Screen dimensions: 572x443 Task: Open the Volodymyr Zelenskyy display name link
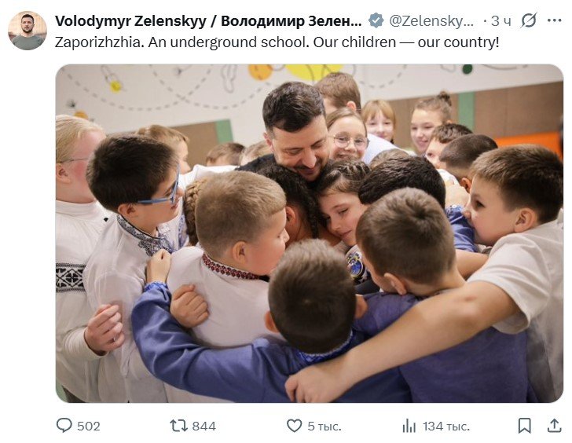click(130, 20)
